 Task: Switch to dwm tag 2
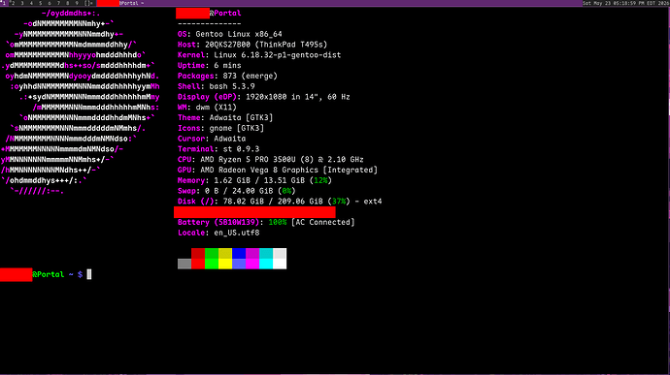tap(14, 3)
